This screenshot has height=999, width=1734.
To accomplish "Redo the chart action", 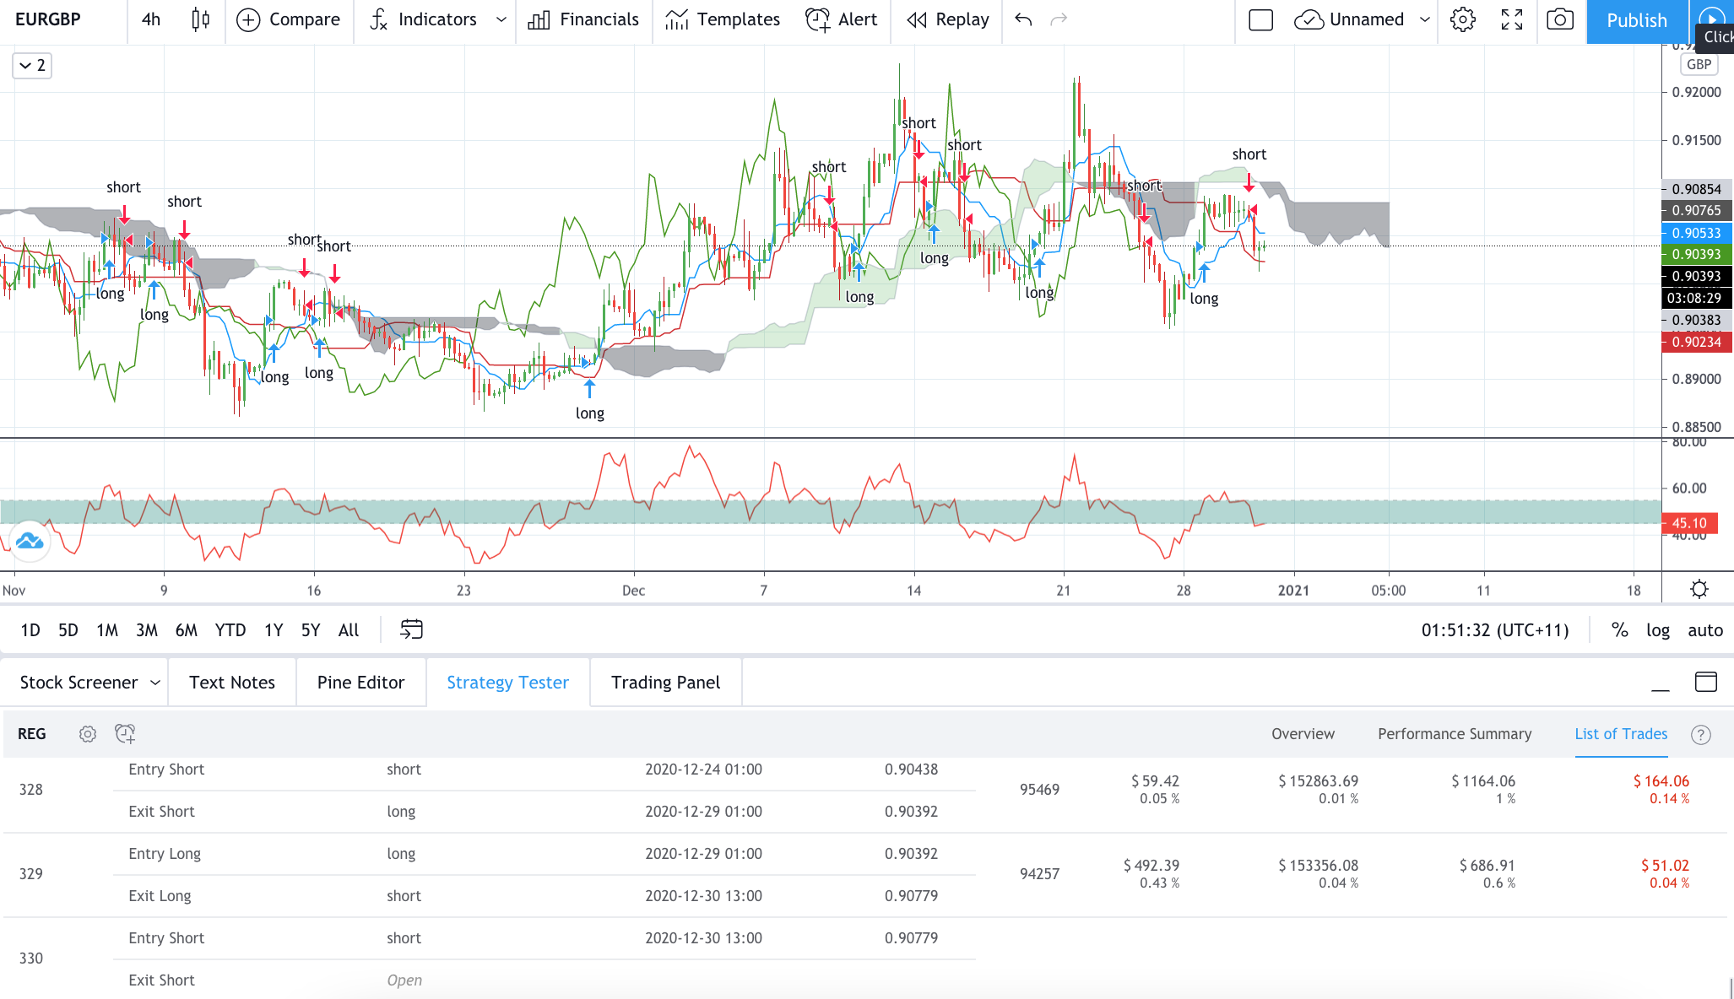I will (x=1059, y=19).
